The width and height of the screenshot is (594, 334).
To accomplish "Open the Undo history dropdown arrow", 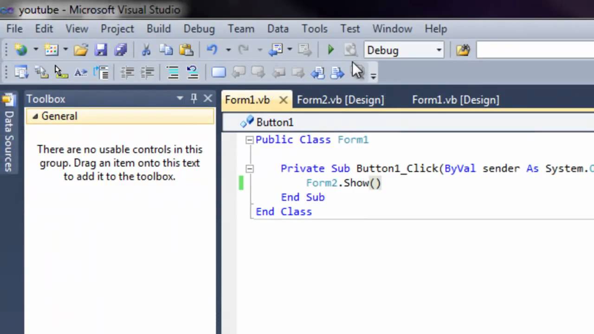I will pos(228,50).
